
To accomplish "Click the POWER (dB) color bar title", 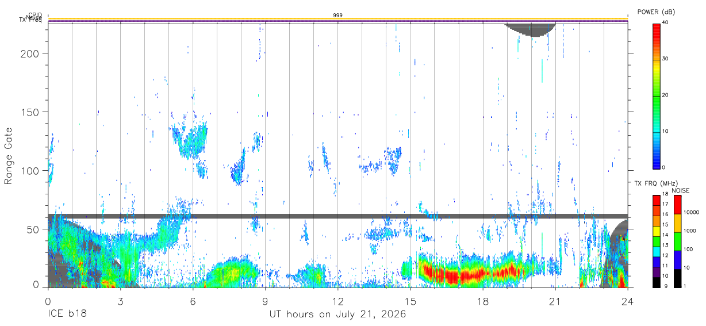I will [657, 11].
